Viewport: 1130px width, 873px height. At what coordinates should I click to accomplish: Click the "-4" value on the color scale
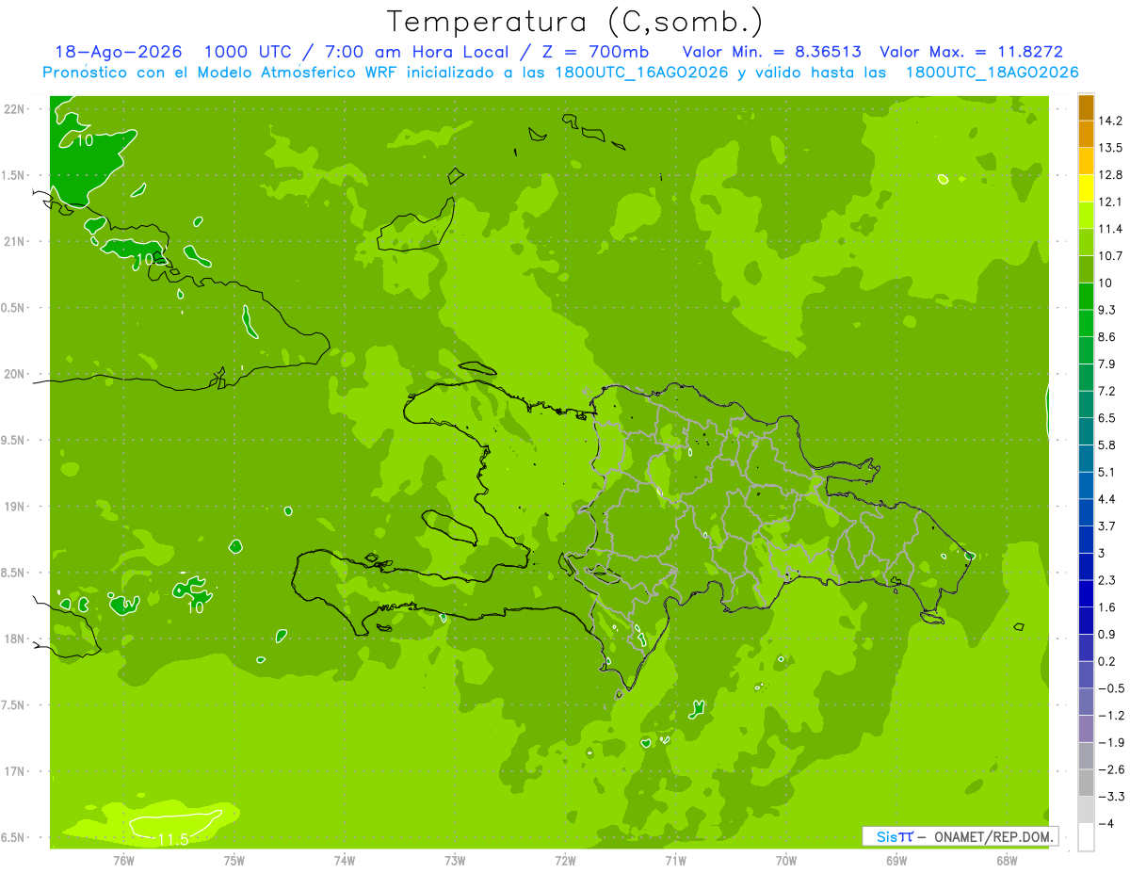[x=1106, y=823]
